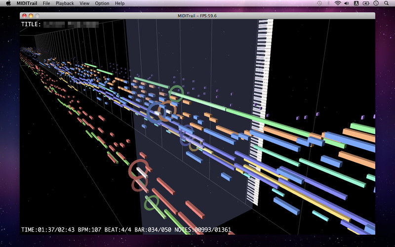395x247 pixels.
Task: Click the clock icon in menu bar
Action: pyautogui.click(x=376, y=3)
